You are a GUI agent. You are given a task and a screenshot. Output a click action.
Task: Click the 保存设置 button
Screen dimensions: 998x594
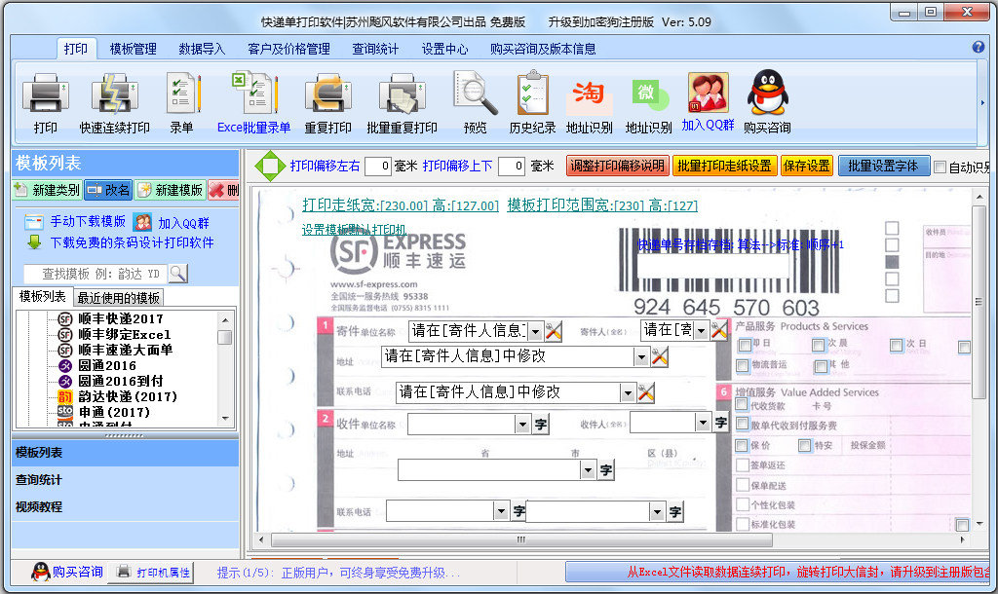(797, 166)
